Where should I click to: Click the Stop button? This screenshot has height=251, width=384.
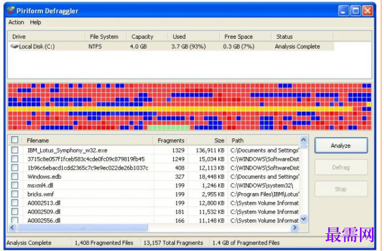click(x=341, y=189)
